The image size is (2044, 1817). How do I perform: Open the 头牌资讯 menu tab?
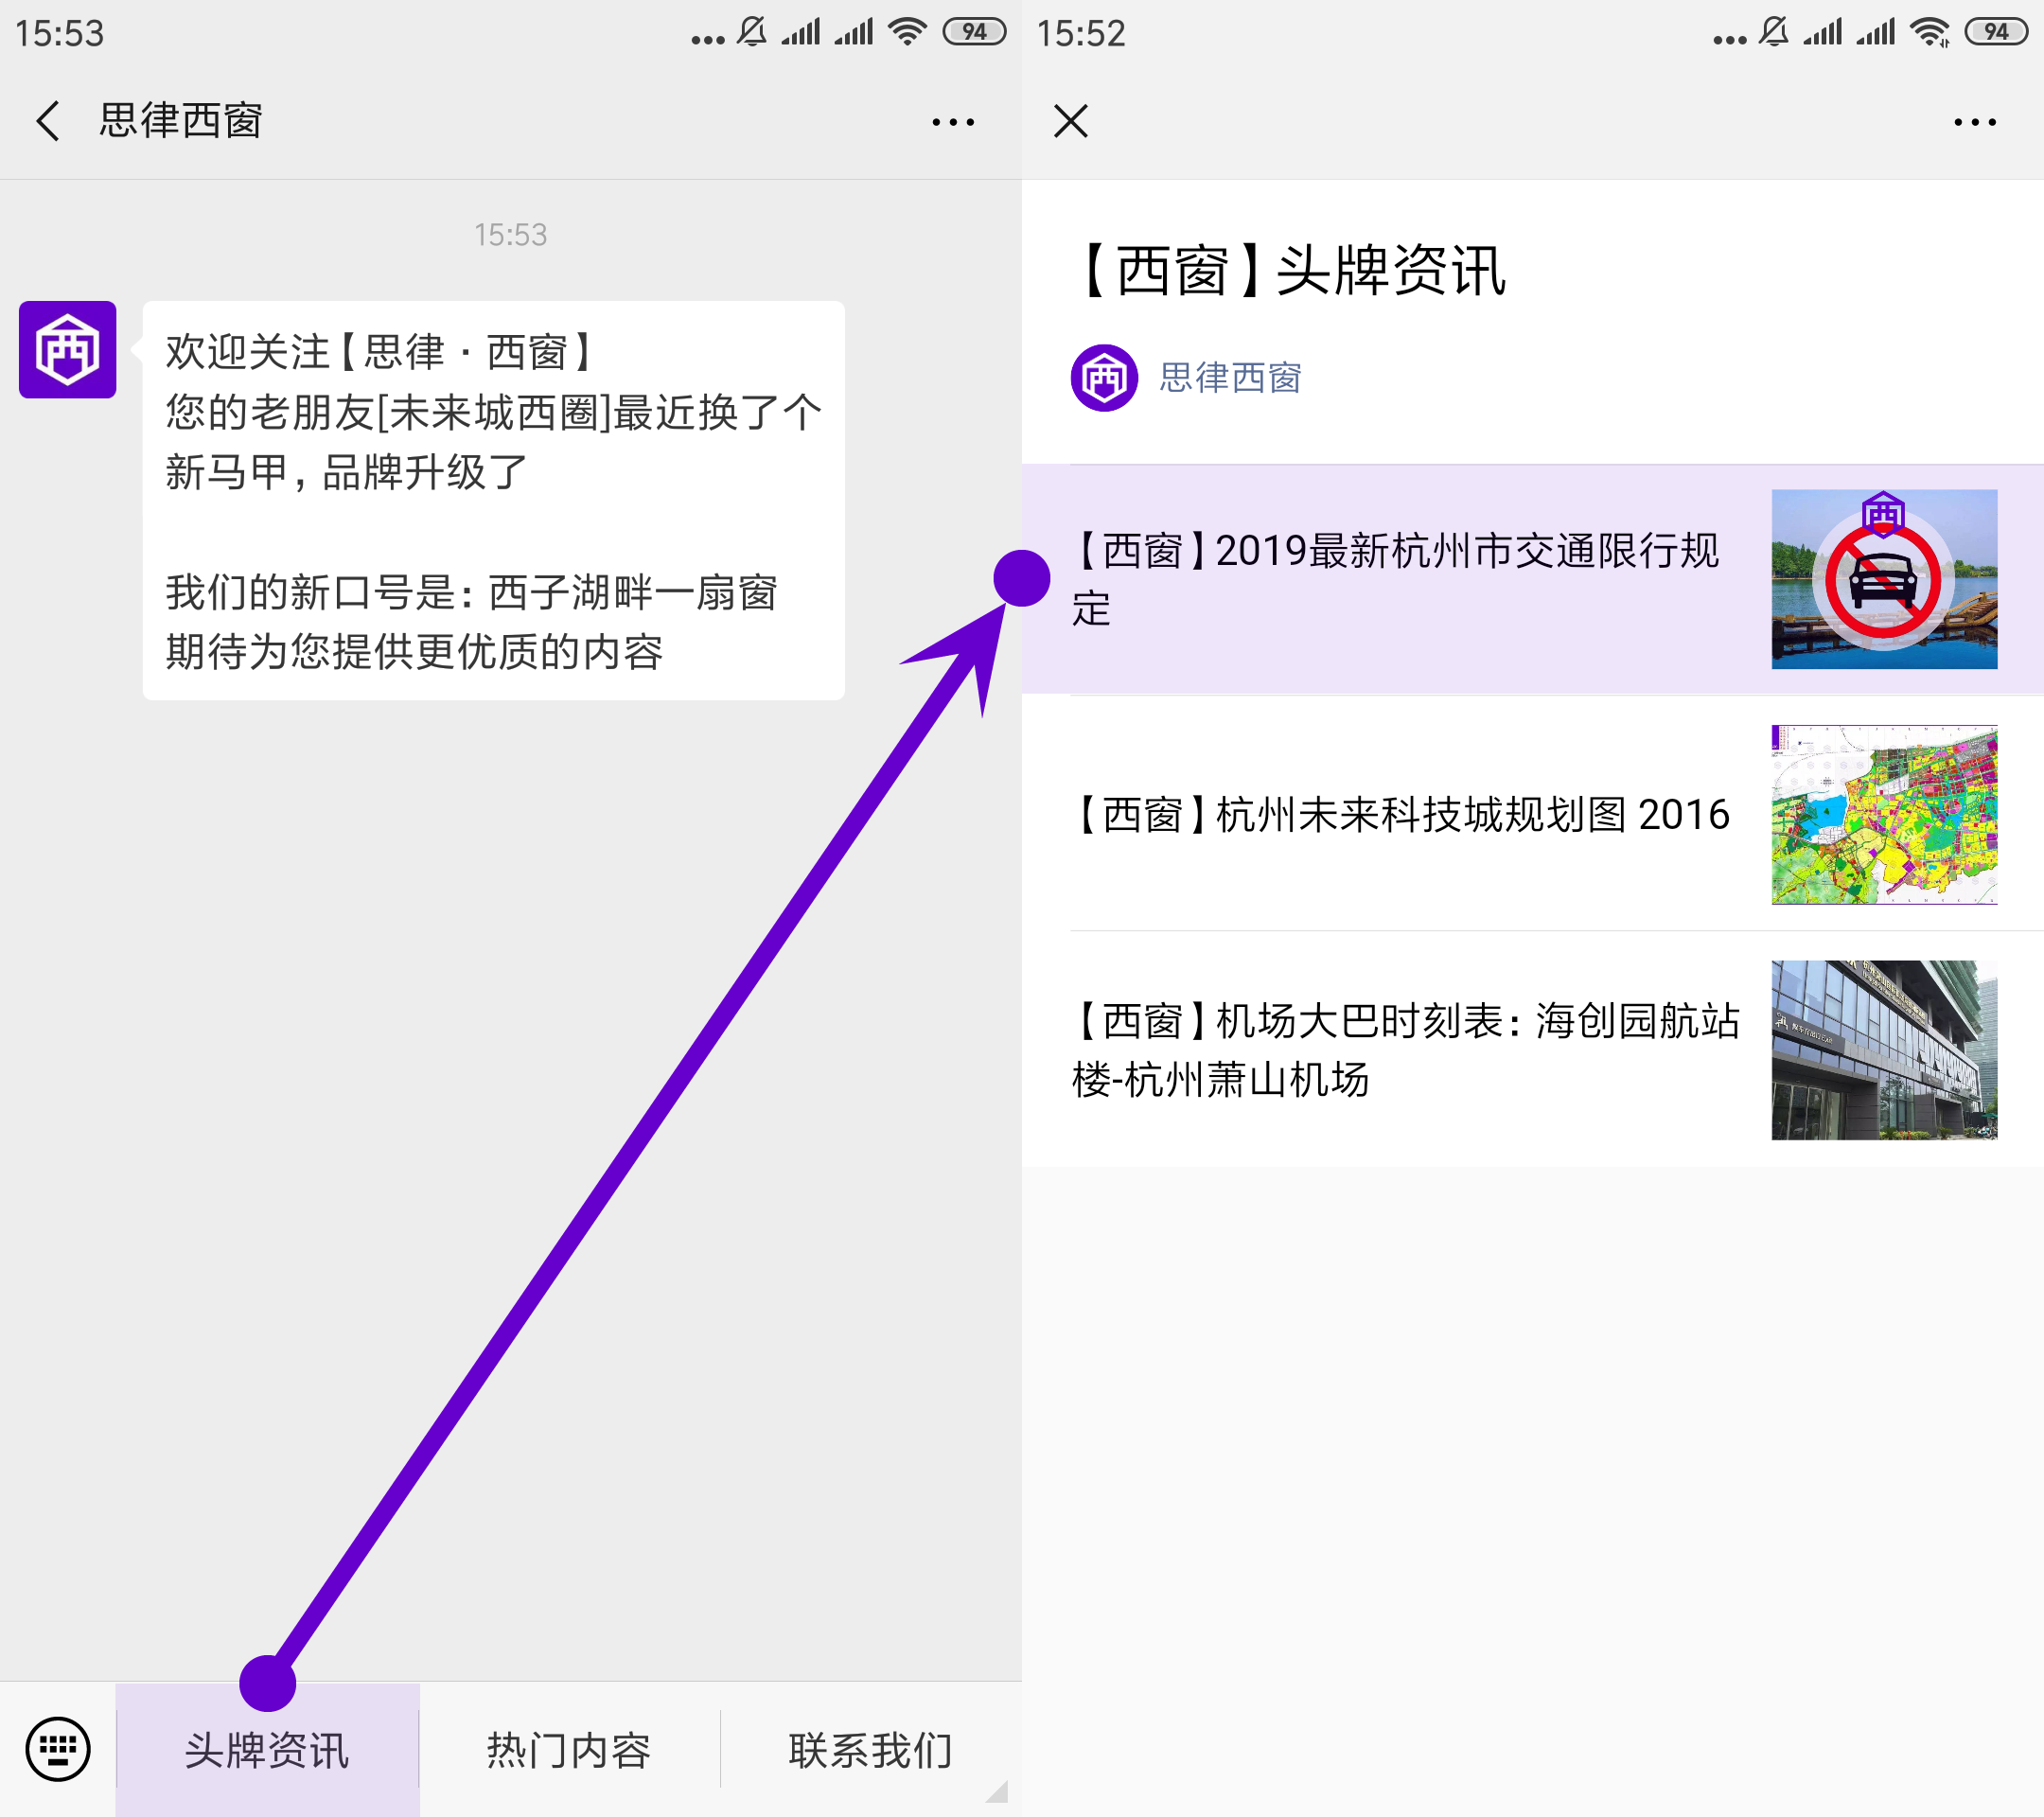[x=265, y=1748]
